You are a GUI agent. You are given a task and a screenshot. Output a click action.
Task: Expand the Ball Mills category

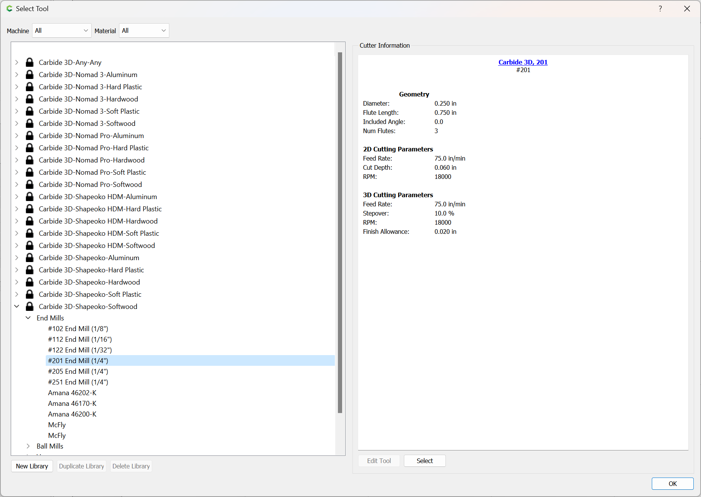(28, 446)
